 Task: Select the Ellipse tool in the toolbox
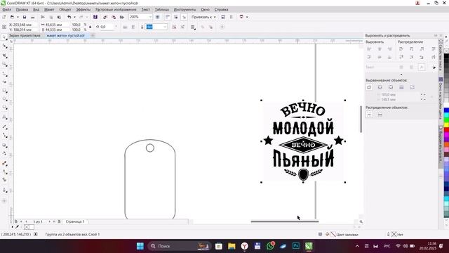pyautogui.click(x=4, y=99)
